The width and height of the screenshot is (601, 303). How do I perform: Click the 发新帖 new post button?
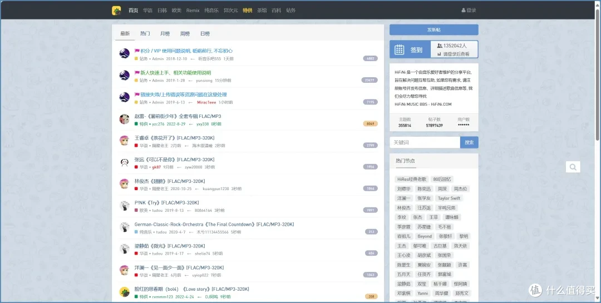434,30
